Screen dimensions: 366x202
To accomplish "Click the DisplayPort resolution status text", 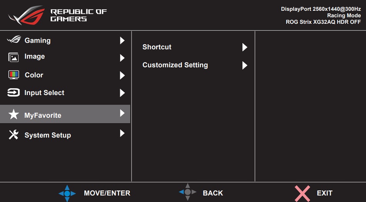I will 321,9.
